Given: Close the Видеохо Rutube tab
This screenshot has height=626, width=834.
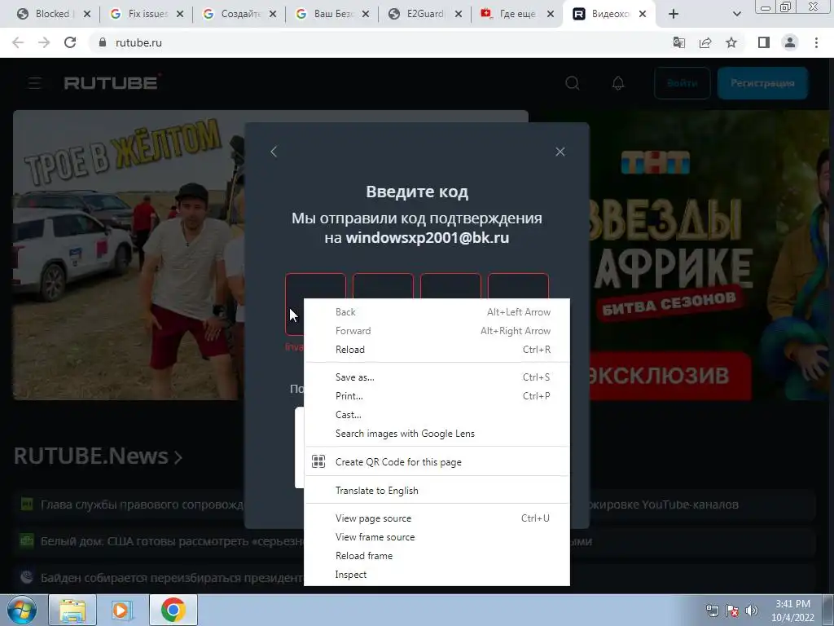Looking at the screenshot, I should tap(643, 14).
